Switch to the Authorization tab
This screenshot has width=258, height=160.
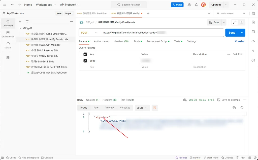coord(102,41)
